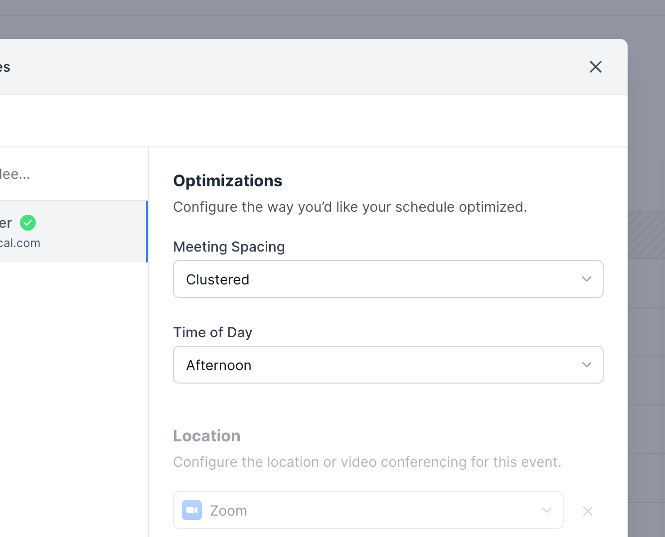Remove the Zoom location with X
Screen dimensions: 665x537
(588, 511)
